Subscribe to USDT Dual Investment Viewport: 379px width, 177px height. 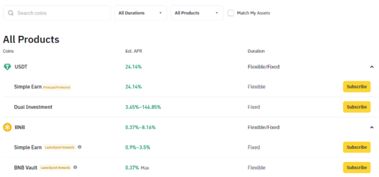[x=357, y=107]
